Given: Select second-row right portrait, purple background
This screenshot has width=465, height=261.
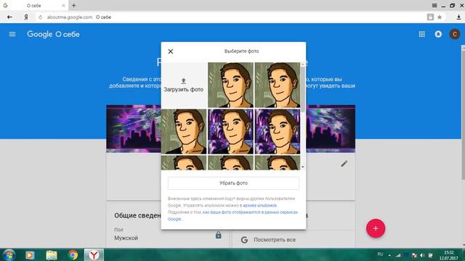Looking at the screenshot, I should [278, 131].
